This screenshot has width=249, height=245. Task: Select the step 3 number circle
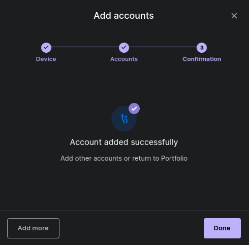[202, 48]
